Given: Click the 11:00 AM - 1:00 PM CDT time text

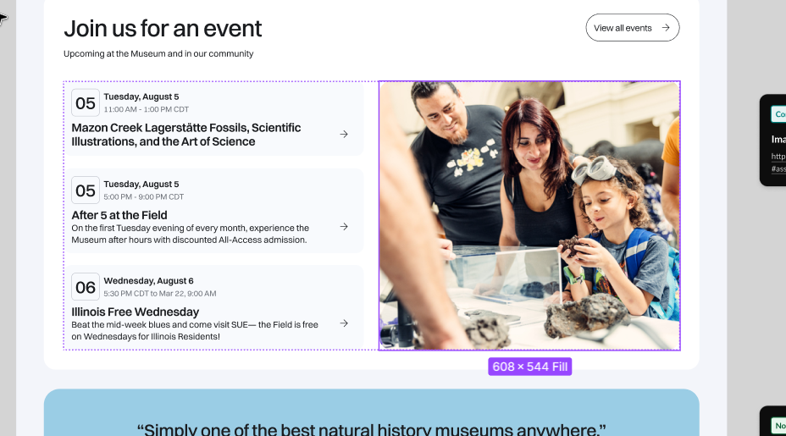Looking at the screenshot, I should click(x=146, y=110).
